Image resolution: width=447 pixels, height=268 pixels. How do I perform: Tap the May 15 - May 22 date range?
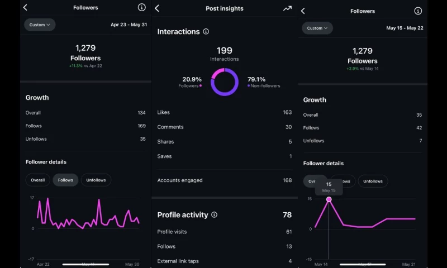405,28
